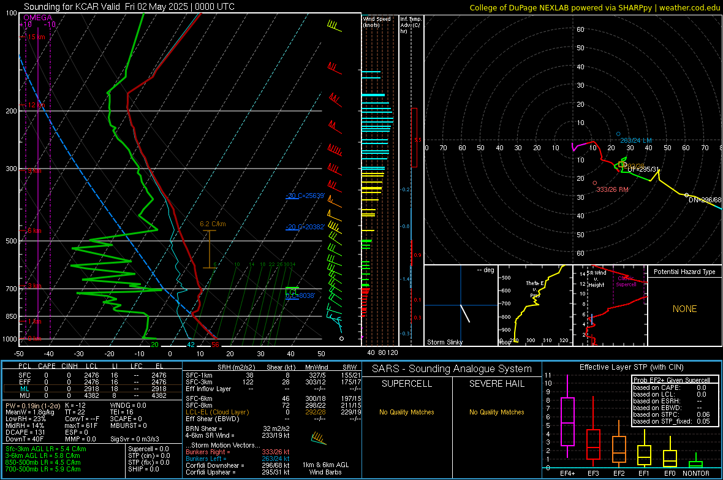Click the OMEGA label

[37, 18]
